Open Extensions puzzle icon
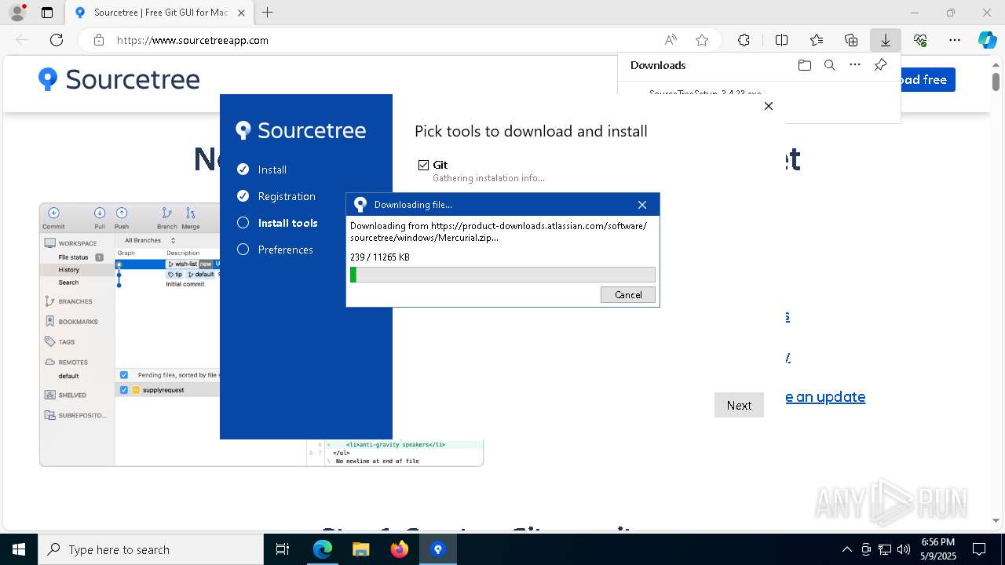 [744, 40]
